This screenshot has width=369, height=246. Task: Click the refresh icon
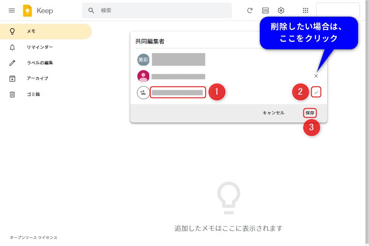pyautogui.click(x=250, y=11)
